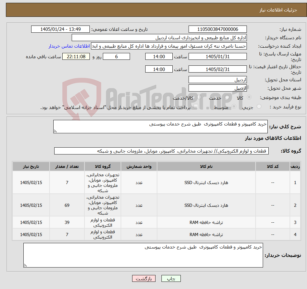Click the کد کالا column header
Viewport: 307px width, 289px height.
pyautogui.click(x=272, y=166)
